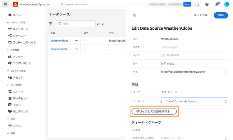The width and height of the screenshot is (233, 140).
Task: Collapse the データ管理 section
Action: [x=8, y=85]
